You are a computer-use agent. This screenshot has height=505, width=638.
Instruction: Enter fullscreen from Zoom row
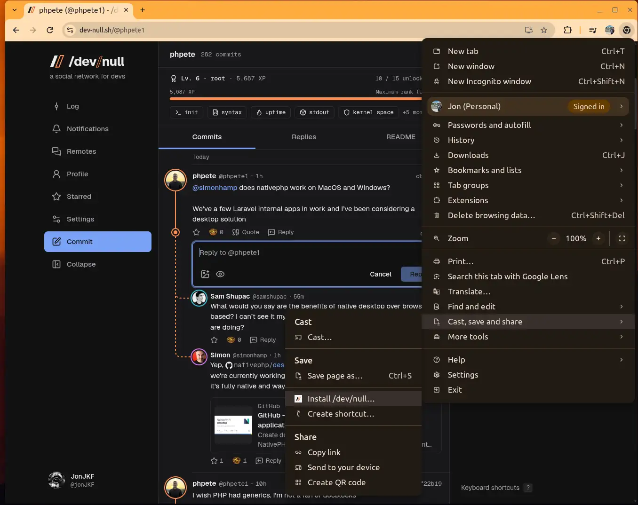(x=622, y=238)
